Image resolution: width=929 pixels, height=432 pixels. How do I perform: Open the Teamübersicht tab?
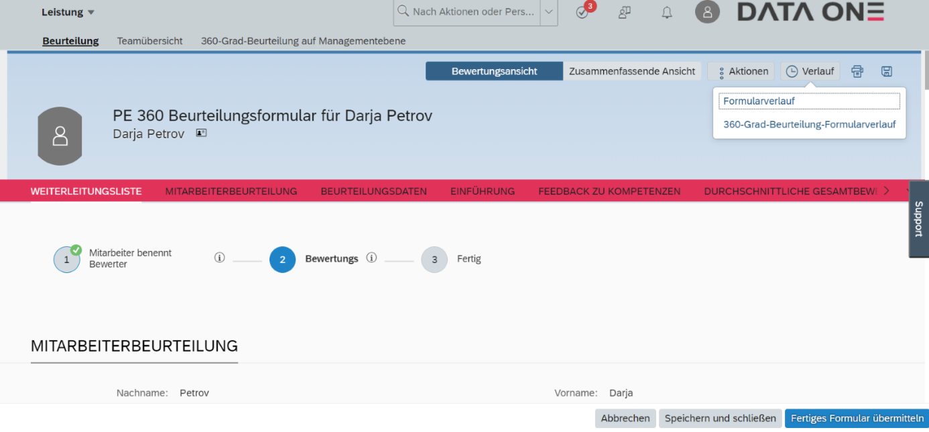pos(149,41)
